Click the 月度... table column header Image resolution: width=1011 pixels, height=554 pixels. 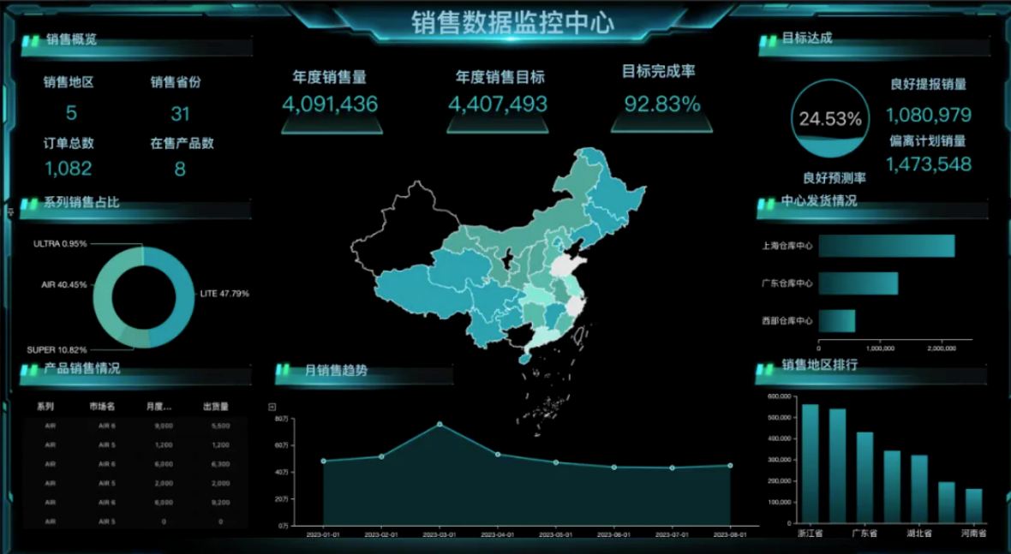(159, 407)
